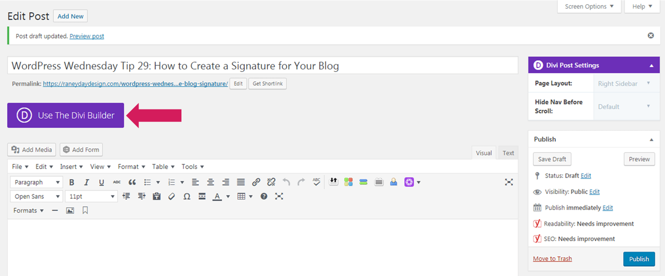Justify the text
The image size is (665, 276).
click(x=241, y=182)
